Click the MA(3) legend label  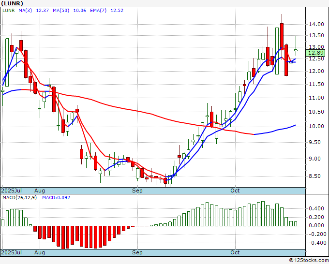click(x=25, y=11)
